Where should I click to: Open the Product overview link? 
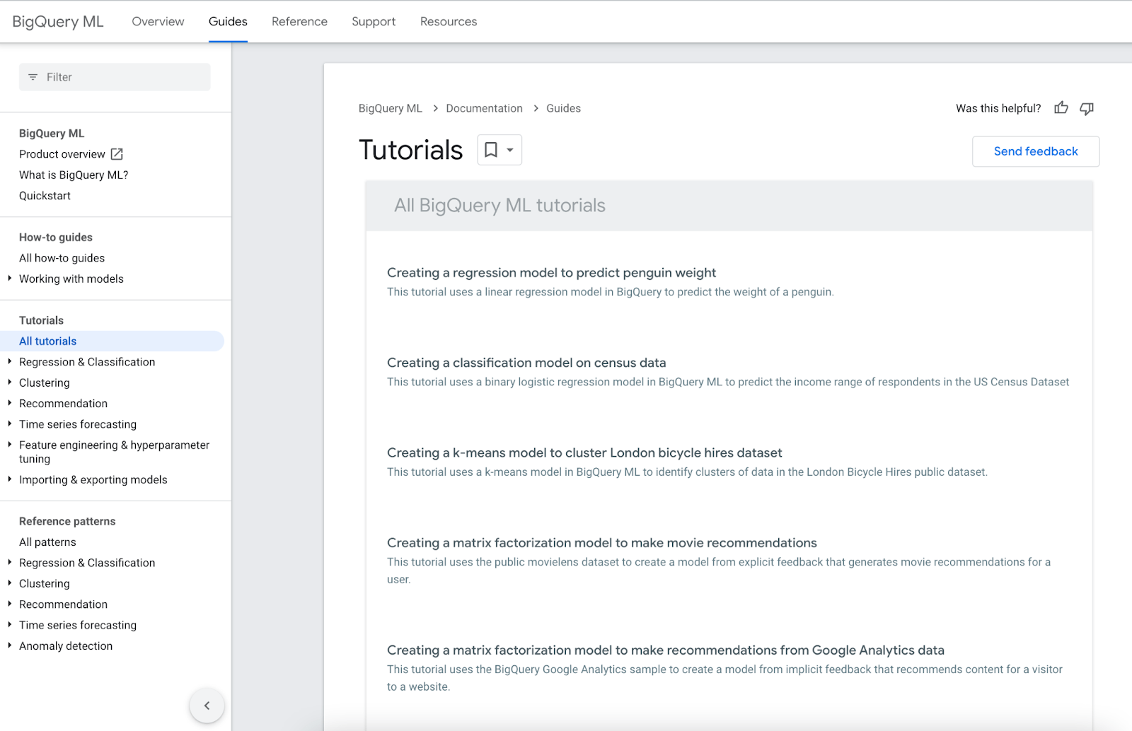[x=62, y=154]
